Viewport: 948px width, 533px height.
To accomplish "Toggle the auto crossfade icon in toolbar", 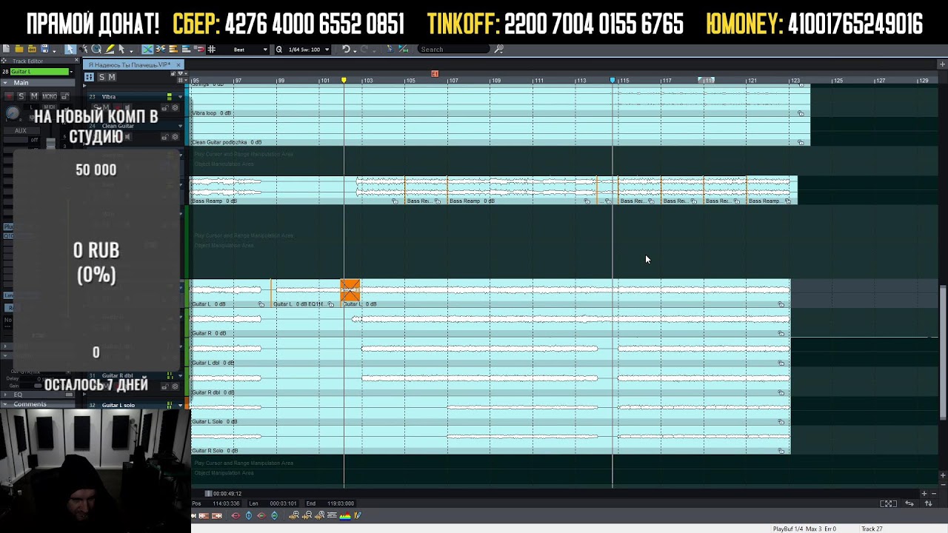I will click(x=147, y=50).
